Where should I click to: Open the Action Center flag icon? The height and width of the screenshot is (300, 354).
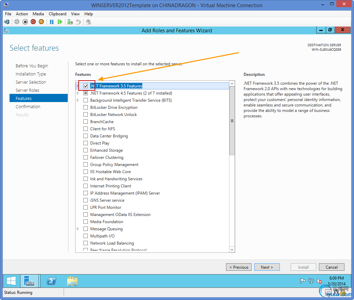[x=303, y=281]
